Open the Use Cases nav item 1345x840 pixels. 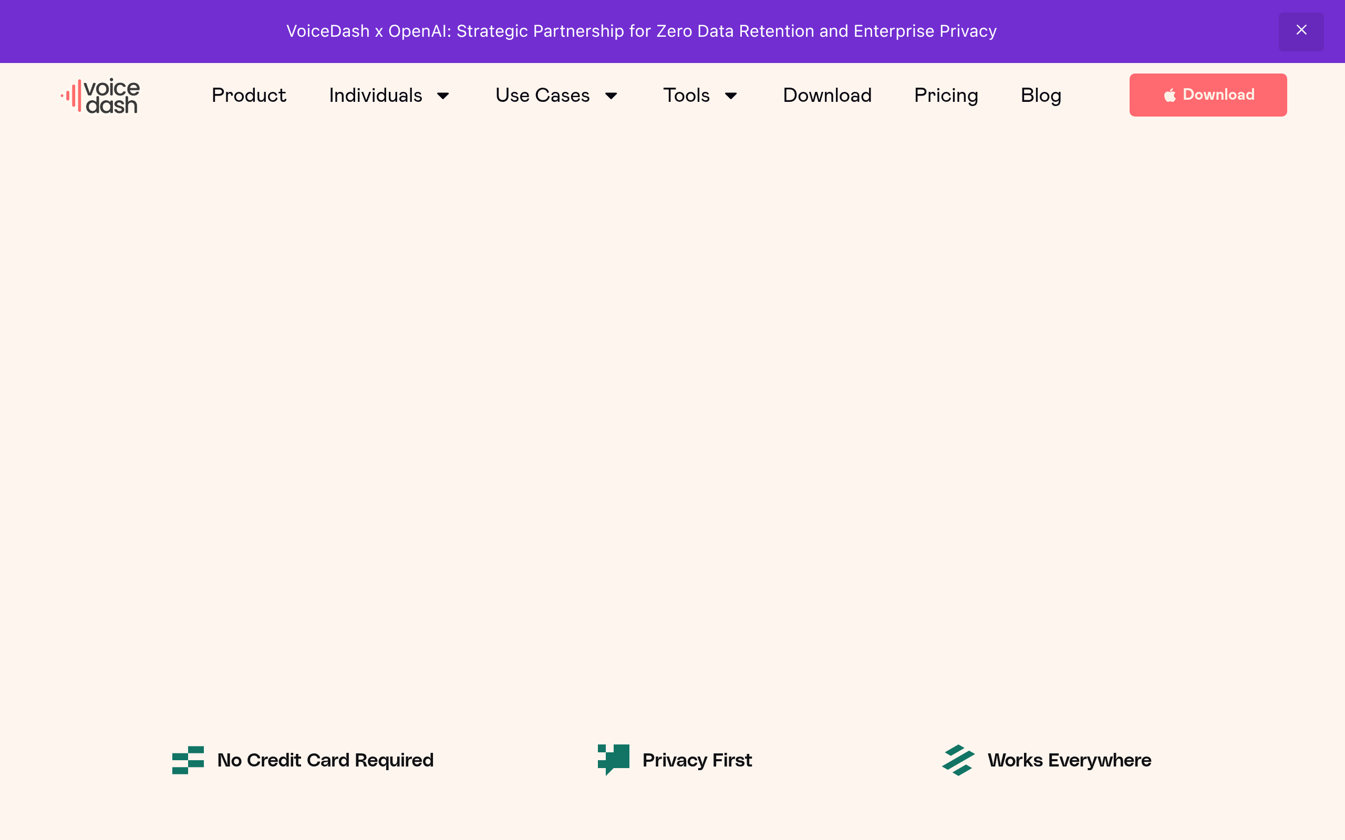(542, 95)
